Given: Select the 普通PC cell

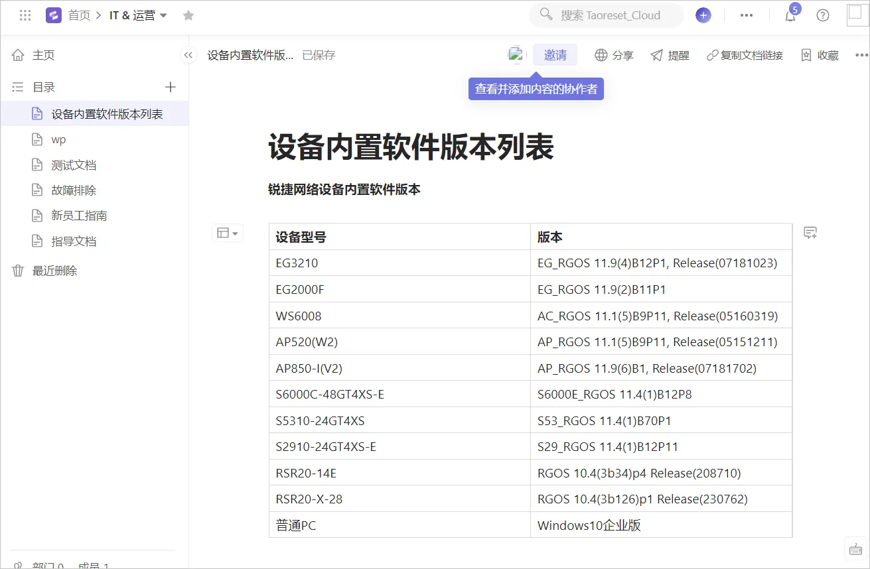Looking at the screenshot, I should (399, 525).
